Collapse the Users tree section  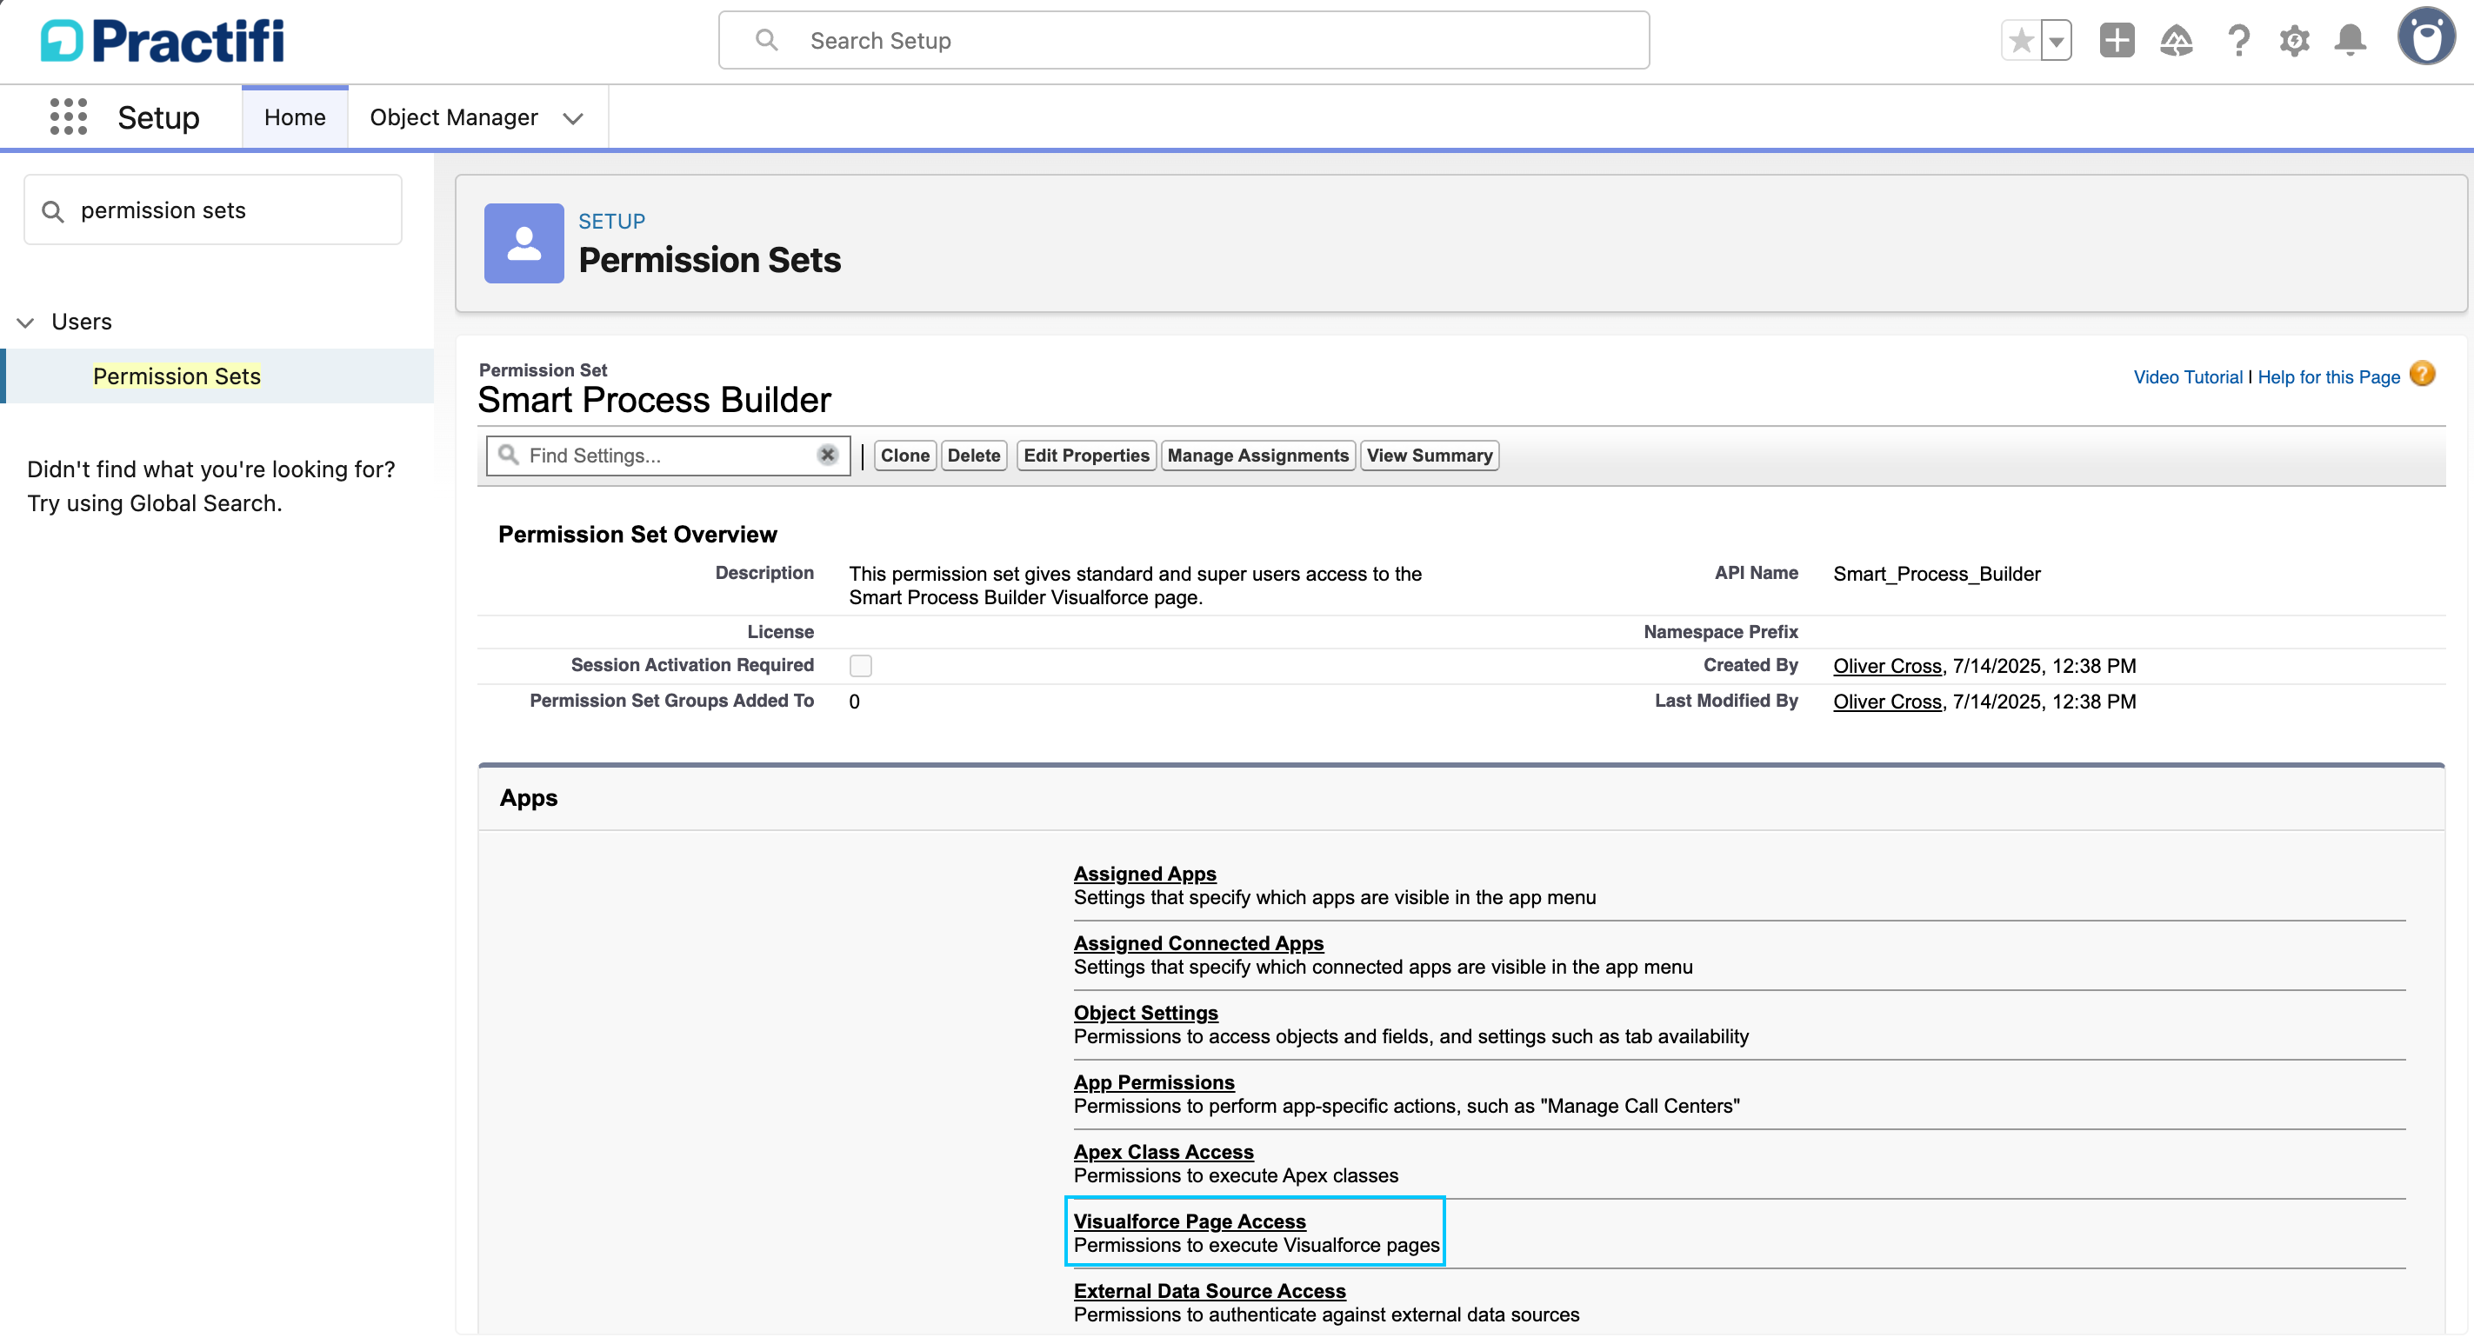(26, 323)
